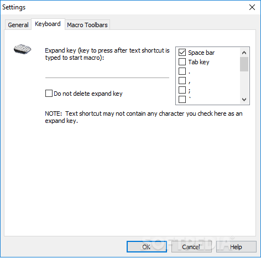Switch to the General tab
Image resolution: width=261 pixels, height=258 pixels.
coord(18,25)
